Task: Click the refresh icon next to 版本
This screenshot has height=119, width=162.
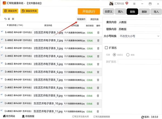Action: tap(143, 117)
